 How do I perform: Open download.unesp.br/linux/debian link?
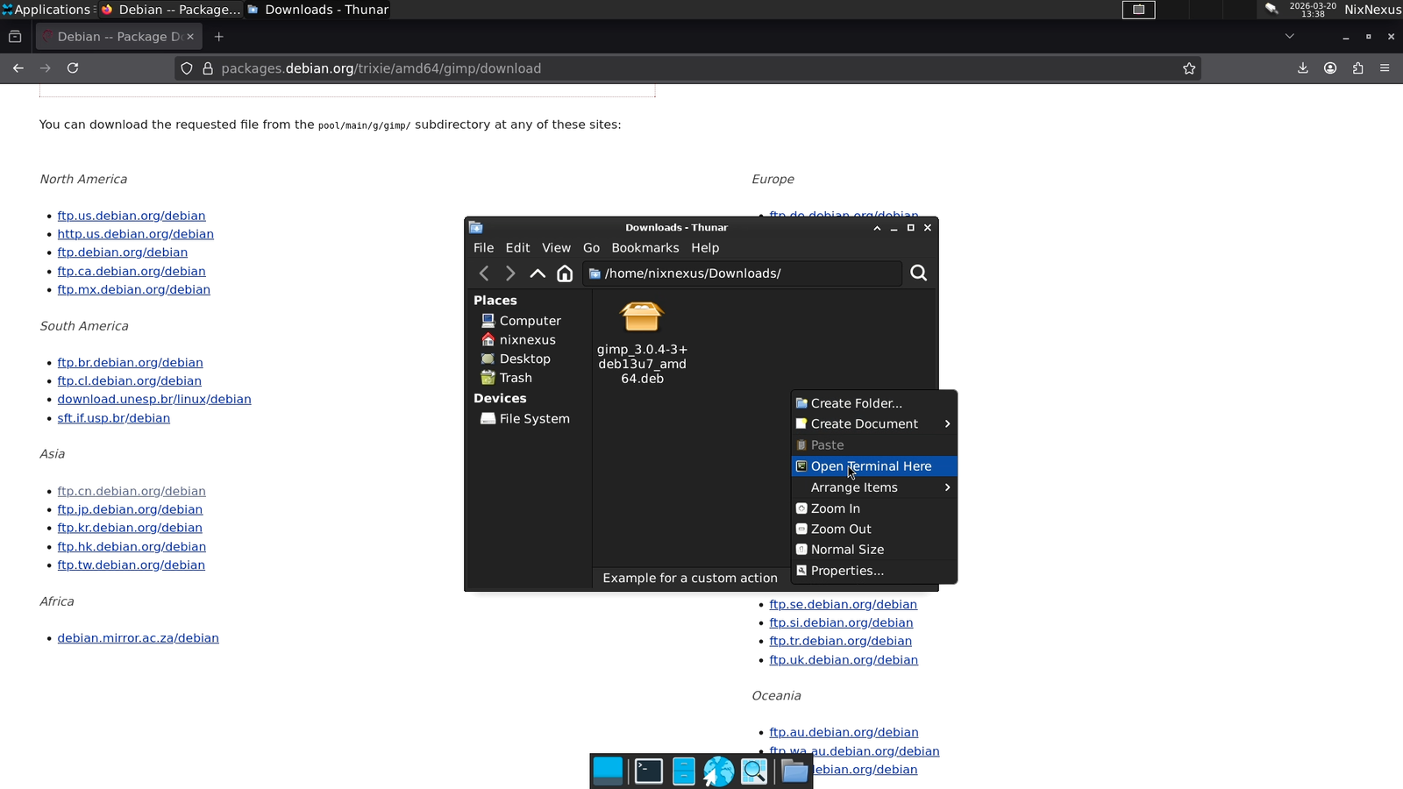(154, 399)
